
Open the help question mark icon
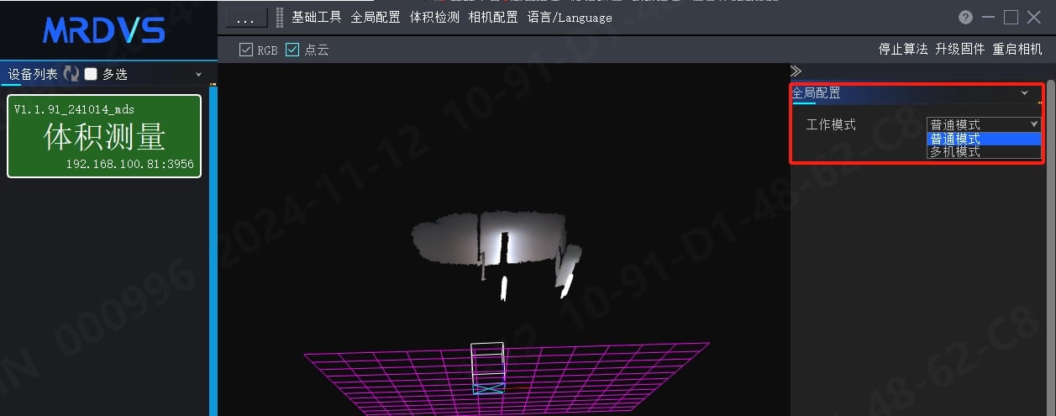tap(965, 17)
